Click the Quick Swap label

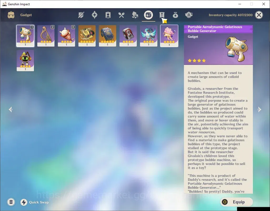click(x=39, y=202)
